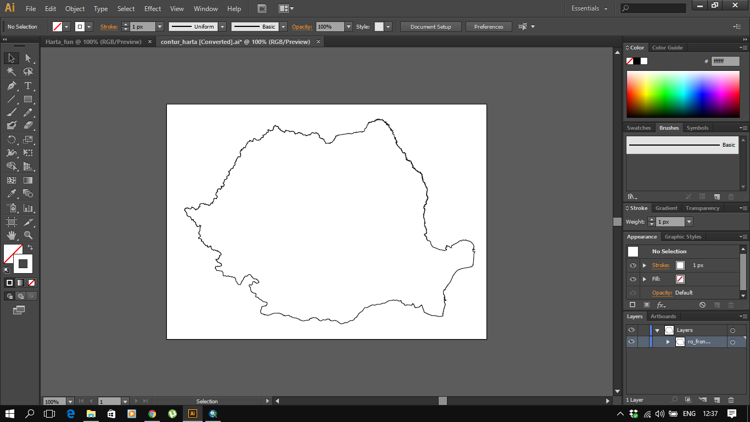Toggle Fill attribute visibility in Appearance
This screenshot has height=422, width=750.
633,279
